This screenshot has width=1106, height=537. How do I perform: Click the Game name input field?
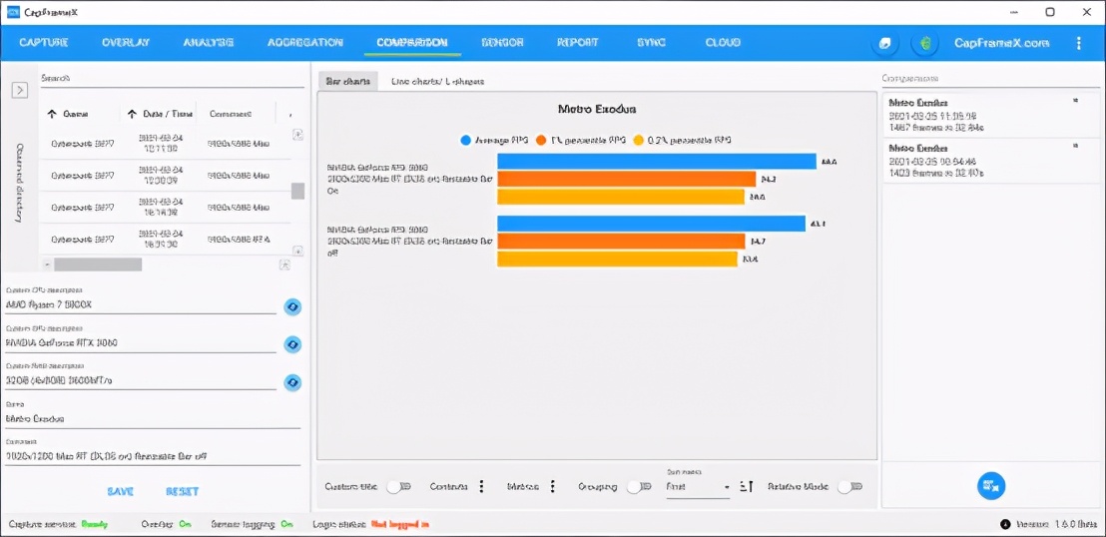click(x=153, y=419)
